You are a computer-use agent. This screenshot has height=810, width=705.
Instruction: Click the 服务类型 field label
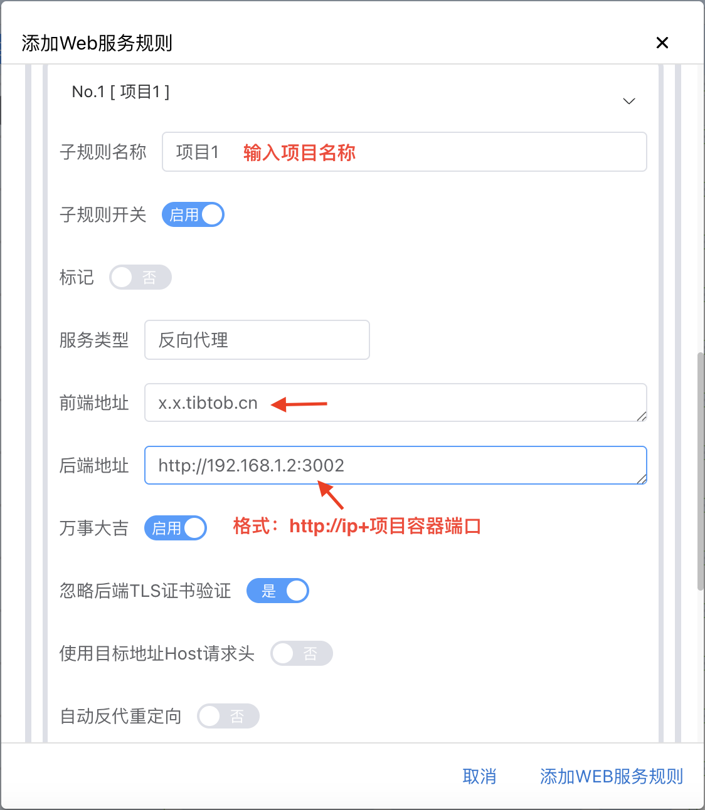[94, 340]
